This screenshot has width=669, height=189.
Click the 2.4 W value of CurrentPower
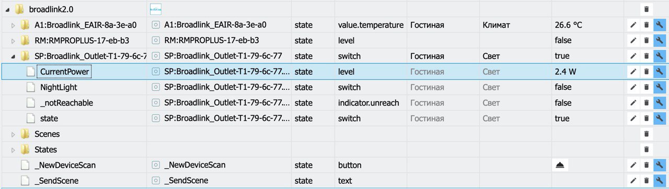(566, 72)
